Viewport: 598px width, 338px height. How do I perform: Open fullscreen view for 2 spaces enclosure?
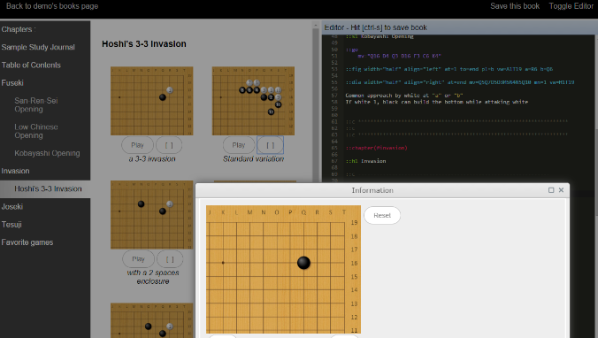(x=170, y=259)
